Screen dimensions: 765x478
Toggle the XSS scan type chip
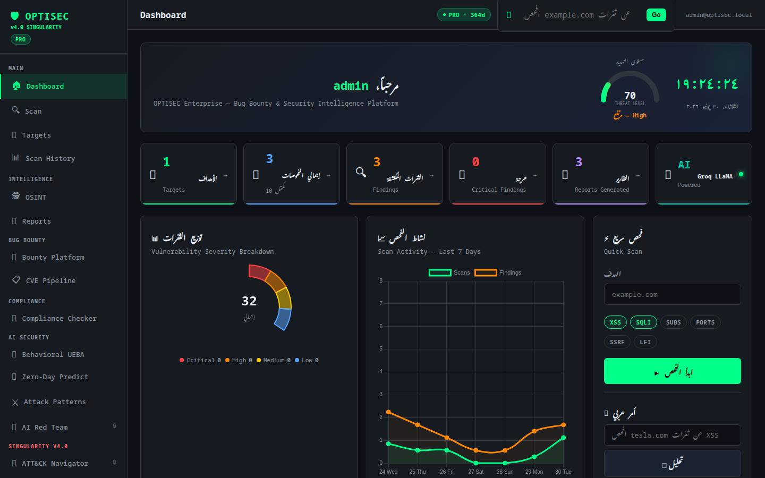pos(615,322)
